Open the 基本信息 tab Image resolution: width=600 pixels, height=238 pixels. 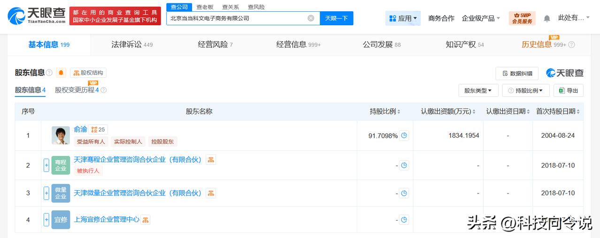[x=49, y=45]
